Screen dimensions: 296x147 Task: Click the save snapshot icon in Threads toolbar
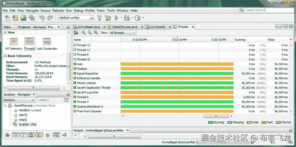pyautogui.click(x=76, y=32)
